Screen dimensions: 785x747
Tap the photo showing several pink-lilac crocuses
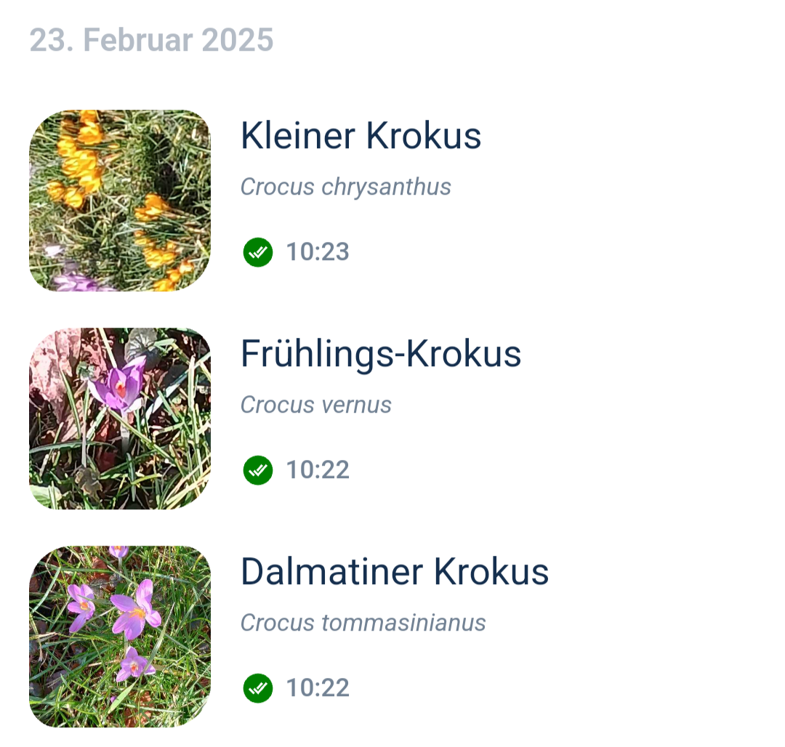[120, 637]
